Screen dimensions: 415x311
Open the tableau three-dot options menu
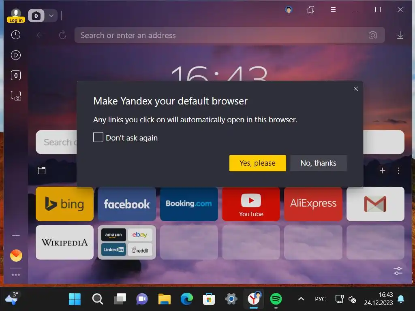[398, 170]
